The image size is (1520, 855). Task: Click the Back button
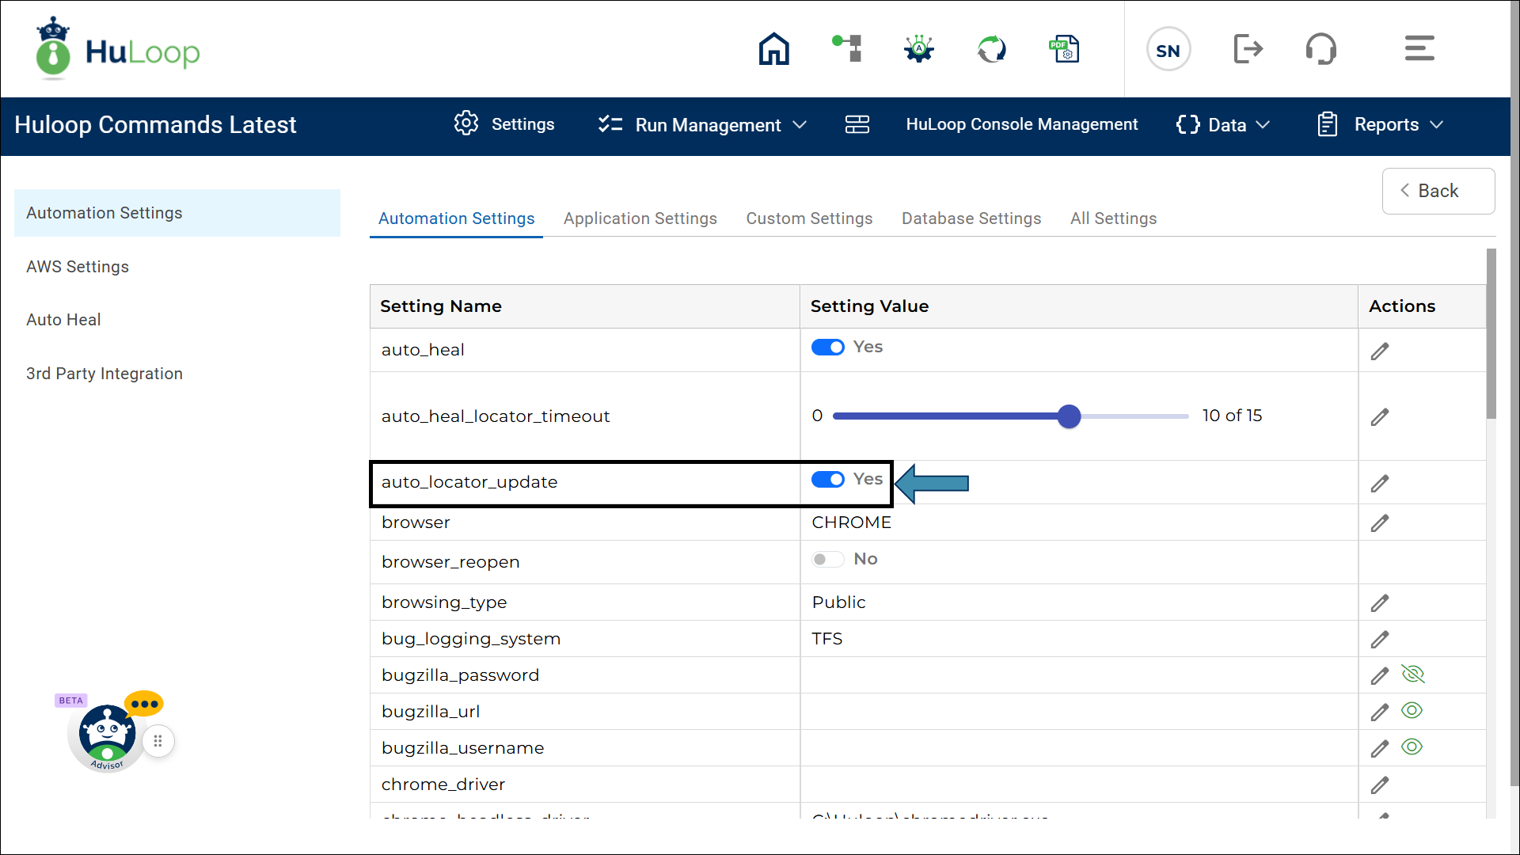click(1438, 191)
